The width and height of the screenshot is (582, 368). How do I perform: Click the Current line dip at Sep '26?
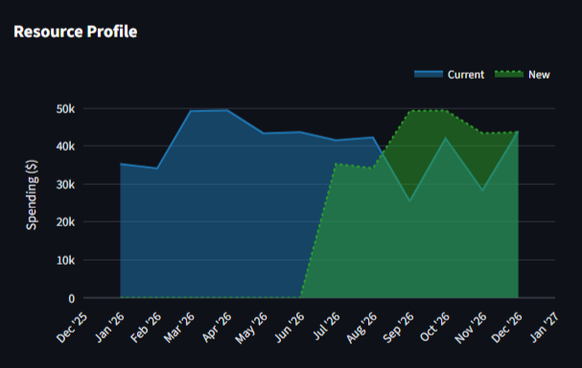[409, 200]
